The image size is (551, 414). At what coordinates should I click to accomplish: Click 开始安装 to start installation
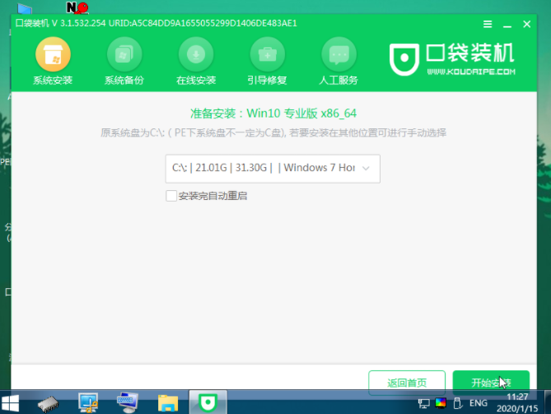click(x=491, y=383)
